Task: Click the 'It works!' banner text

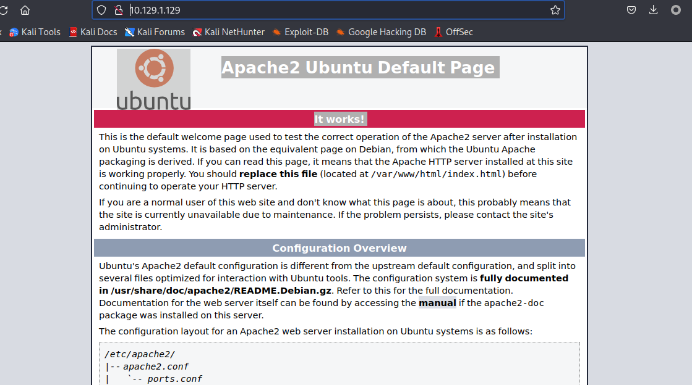Action: pos(340,119)
